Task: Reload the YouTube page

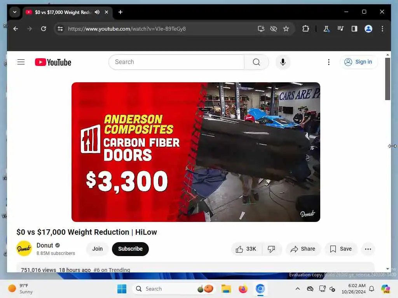Action: click(44, 29)
